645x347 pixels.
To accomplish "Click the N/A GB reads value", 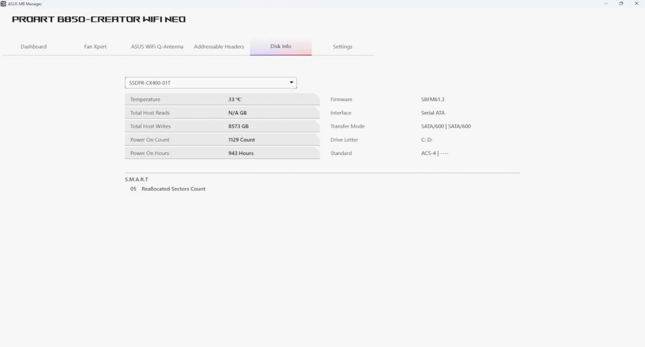I will [238, 113].
